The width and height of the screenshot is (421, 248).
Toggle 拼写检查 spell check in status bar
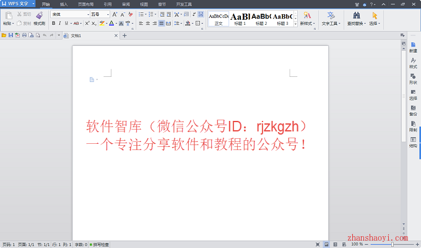[99, 244]
